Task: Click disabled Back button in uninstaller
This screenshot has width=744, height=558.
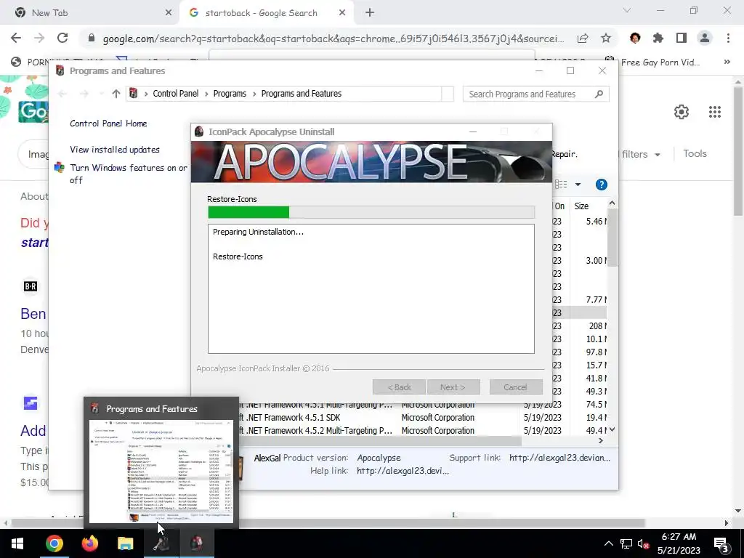Action: pyautogui.click(x=399, y=387)
